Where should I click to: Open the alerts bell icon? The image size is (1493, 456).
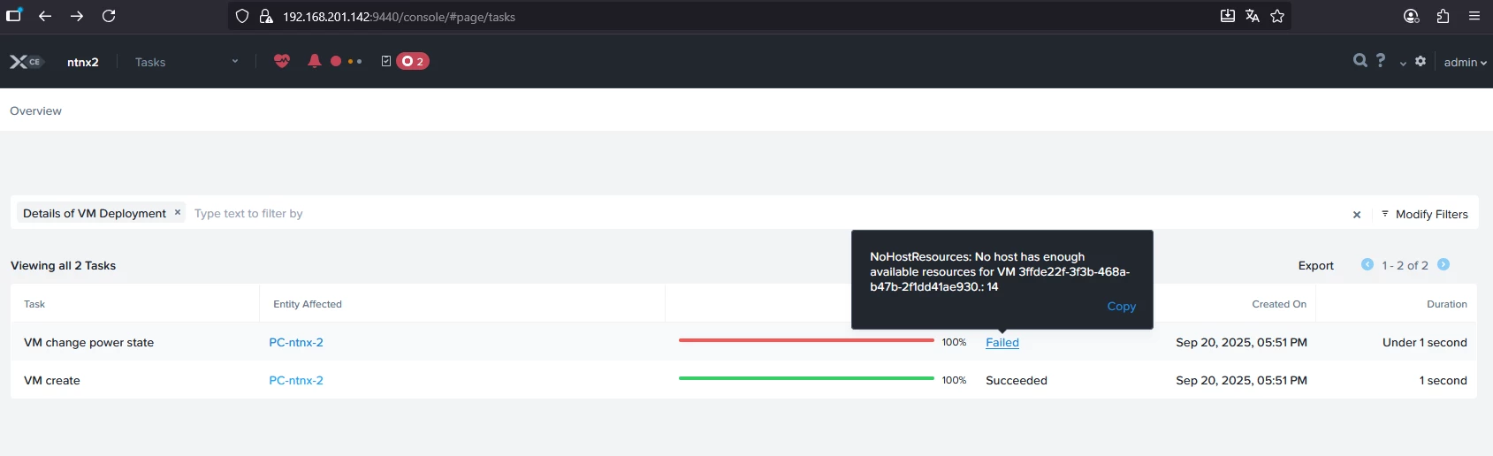pyautogui.click(x=314, y=61)
